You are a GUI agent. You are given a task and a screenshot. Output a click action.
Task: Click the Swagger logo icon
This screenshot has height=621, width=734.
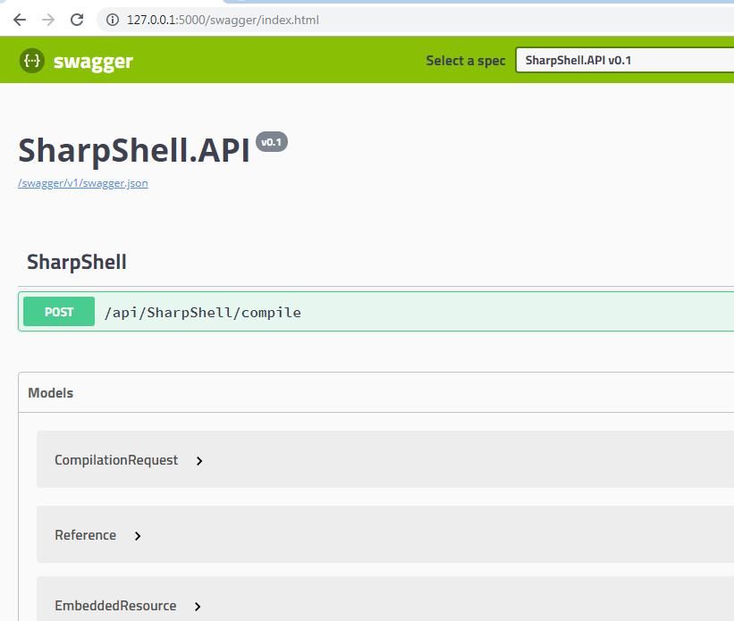point(32,61)
